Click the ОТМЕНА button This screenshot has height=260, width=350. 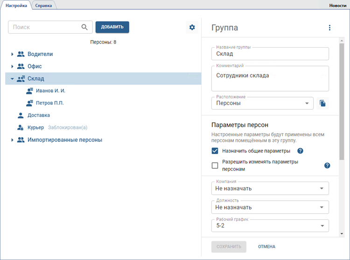point(266,246)
